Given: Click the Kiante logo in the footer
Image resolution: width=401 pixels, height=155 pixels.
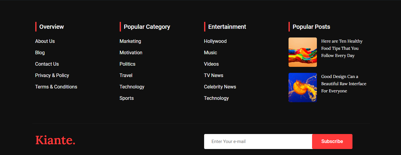Looking at the screenshot, I should [x=55, y=140].
